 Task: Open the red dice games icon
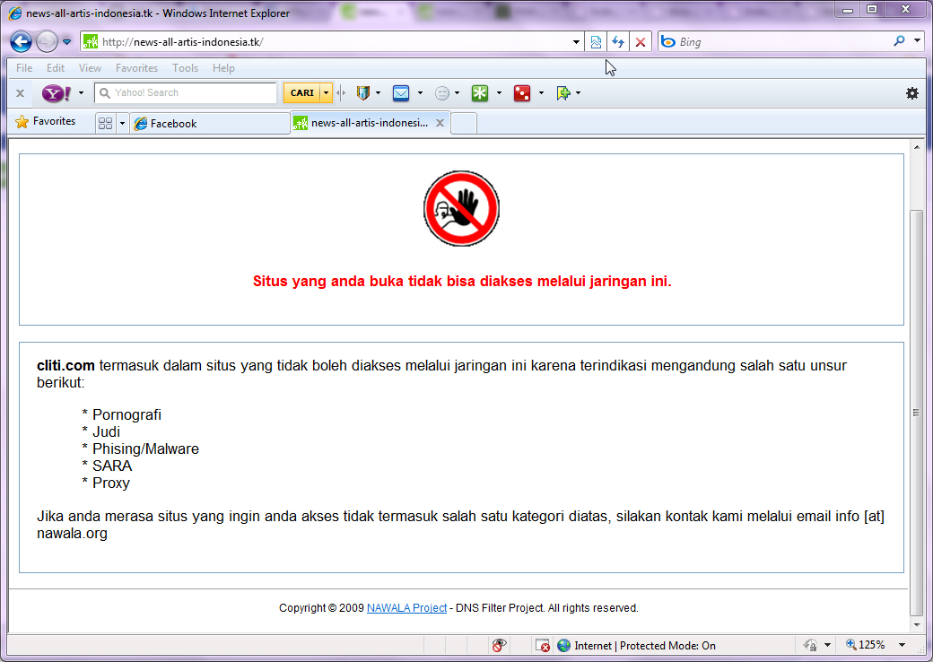pyautogui.click(x=521, y=92)
